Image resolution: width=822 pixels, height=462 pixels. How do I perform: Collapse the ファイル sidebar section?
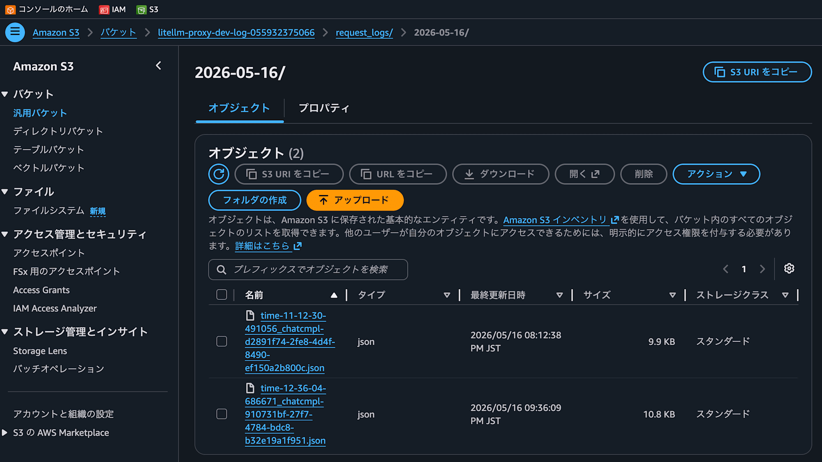pyautogui.click(x=5, y=191)
